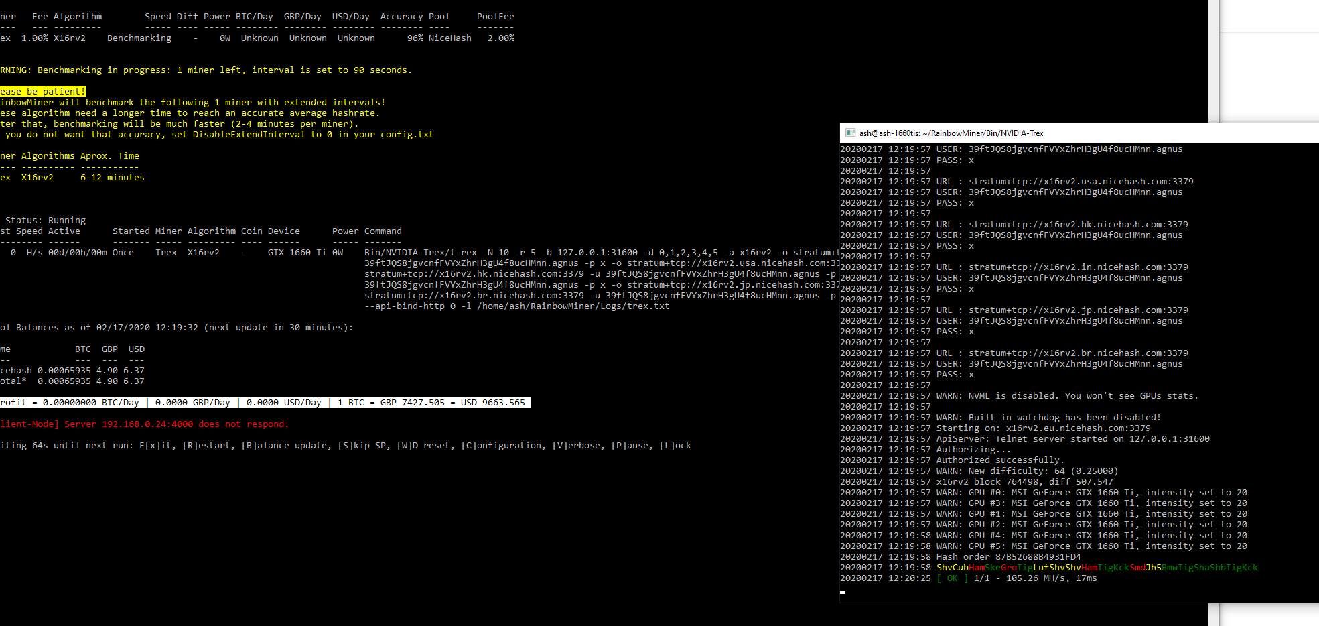Click [P] to pause mining
The image size is (1319, 626).
click(618, 445)
